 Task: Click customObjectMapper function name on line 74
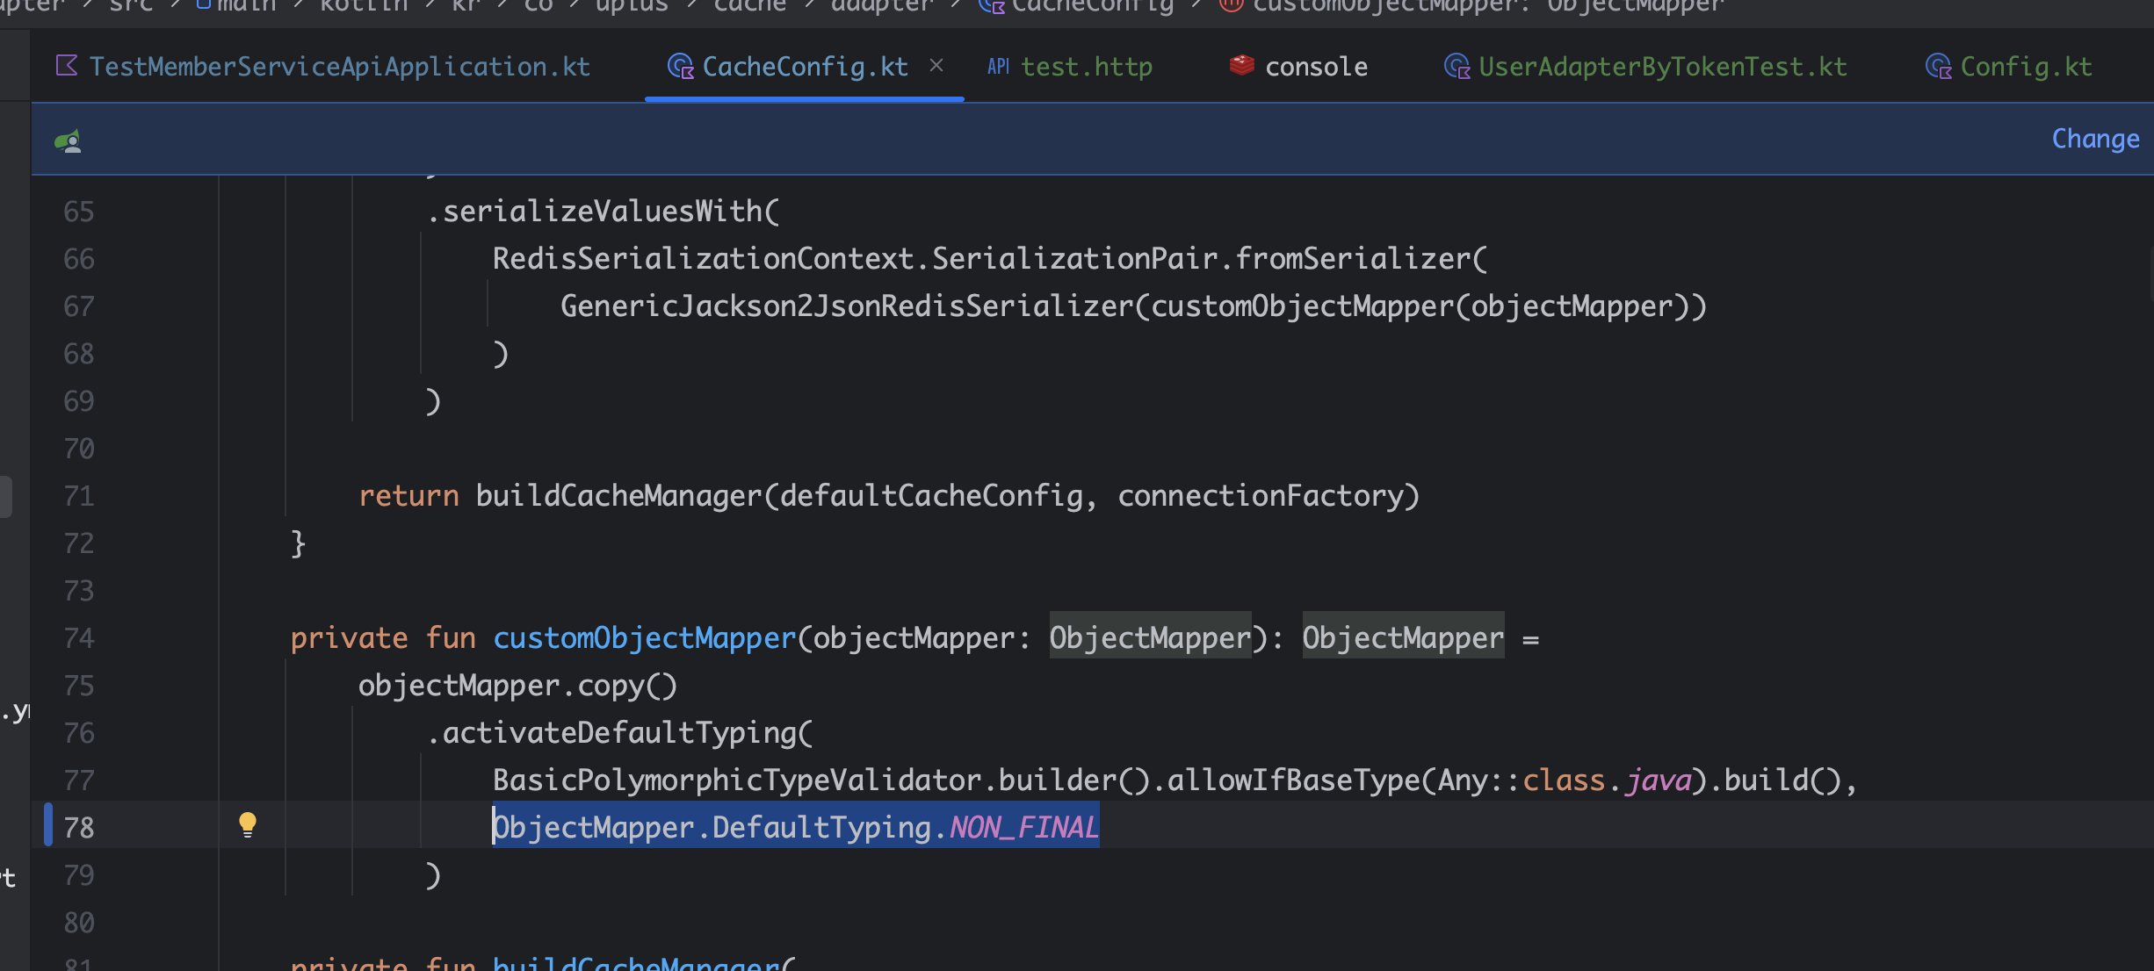coord(644,638)
